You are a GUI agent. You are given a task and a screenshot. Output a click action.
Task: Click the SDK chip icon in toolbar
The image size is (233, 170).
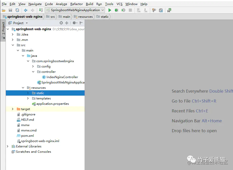169,10
